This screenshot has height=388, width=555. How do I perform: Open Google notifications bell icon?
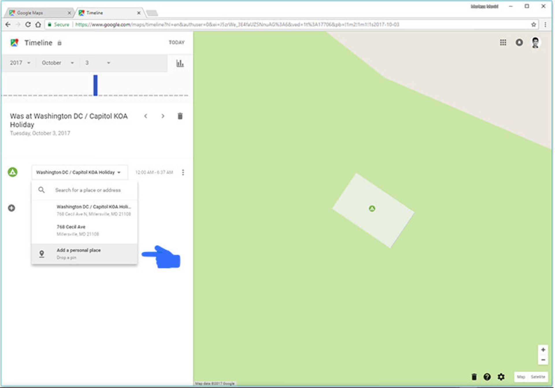[x=519, y=42]
